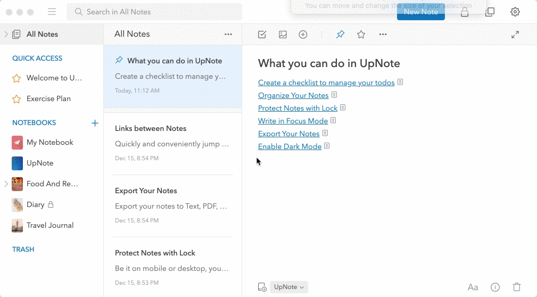Viewport: 537px width, 297px height.
Task: Click the NOTEBOOKS header
Action: pos(34,122)
